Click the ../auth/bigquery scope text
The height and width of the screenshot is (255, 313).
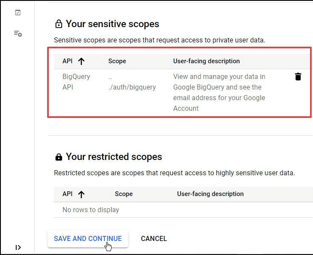point(132,87)
